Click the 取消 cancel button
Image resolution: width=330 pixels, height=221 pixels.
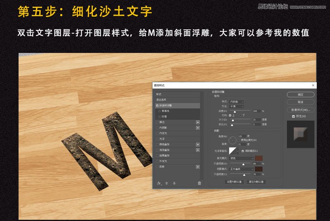point(301,102)
